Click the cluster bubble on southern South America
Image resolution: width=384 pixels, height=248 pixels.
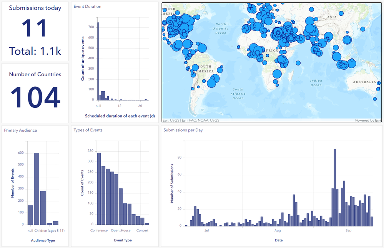click(x=213, y=82)
